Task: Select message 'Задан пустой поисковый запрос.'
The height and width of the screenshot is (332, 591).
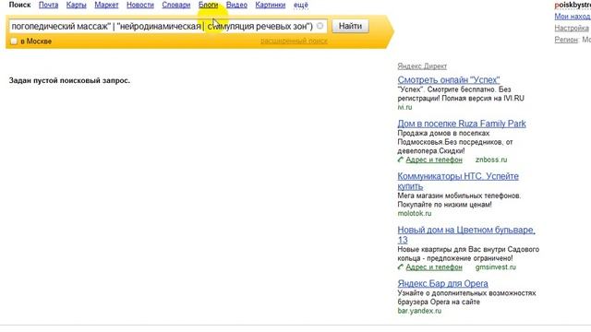Action: [69, 80]
